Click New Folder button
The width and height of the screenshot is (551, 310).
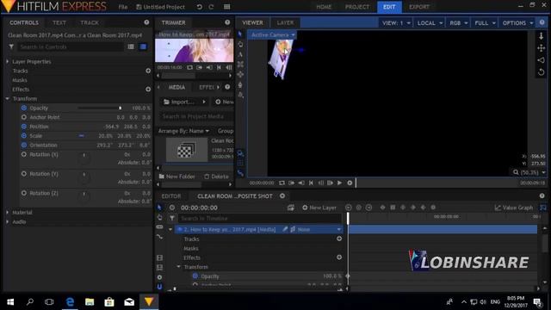[176, 177]
